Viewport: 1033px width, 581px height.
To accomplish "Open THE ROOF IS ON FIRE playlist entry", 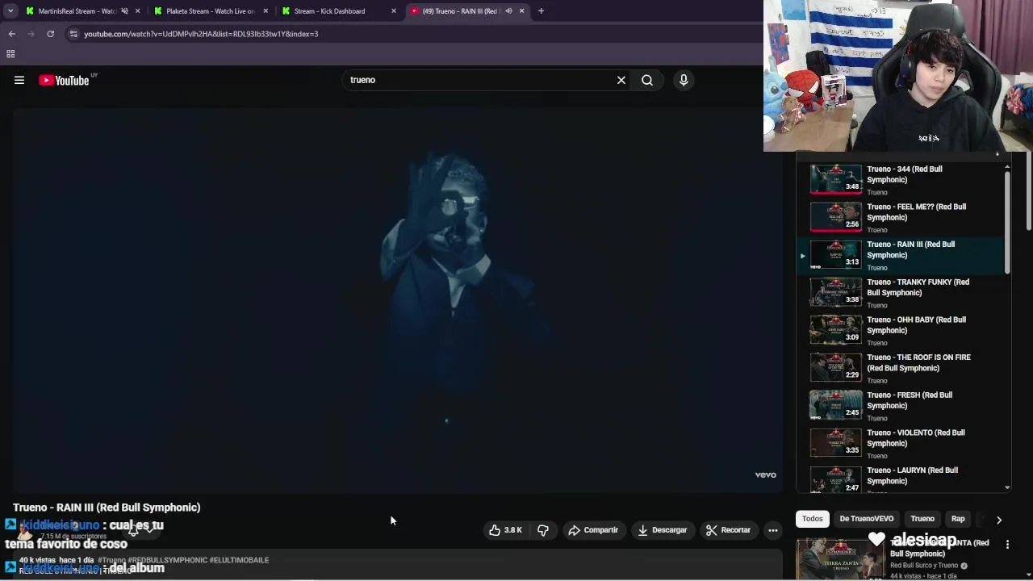I will [900, 368].
